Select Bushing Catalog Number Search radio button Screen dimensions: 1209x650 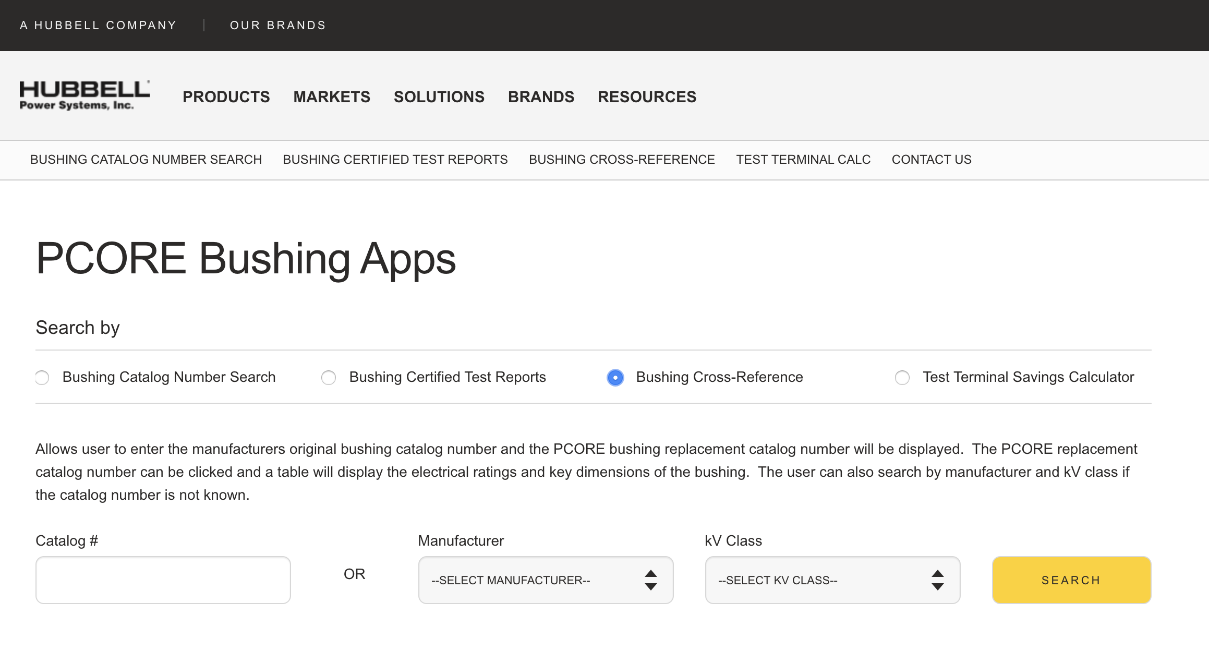pos(42,377)
